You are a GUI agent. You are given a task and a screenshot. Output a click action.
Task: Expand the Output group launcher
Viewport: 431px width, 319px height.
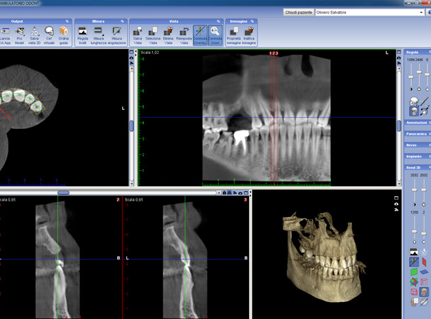[67, 21]
